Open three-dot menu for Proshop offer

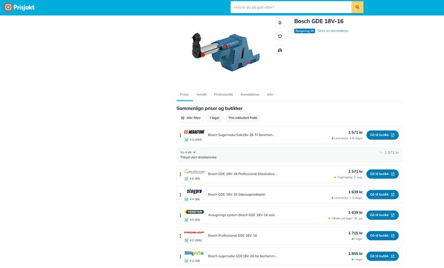pyautogui.click(x=180, y=236)
